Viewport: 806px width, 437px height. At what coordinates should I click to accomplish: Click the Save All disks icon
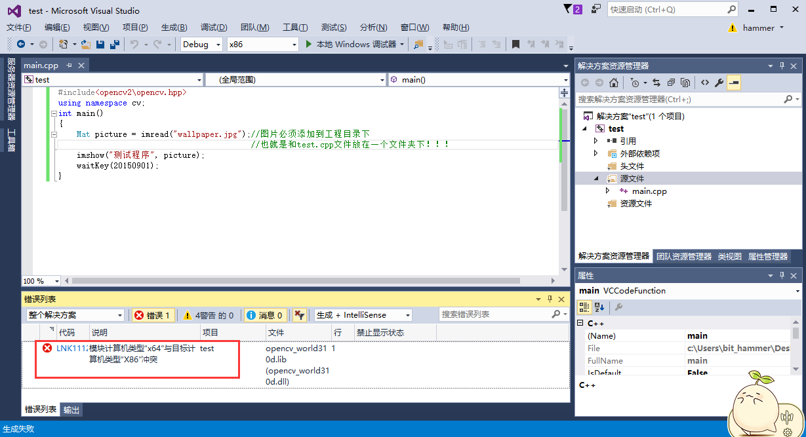115,44
